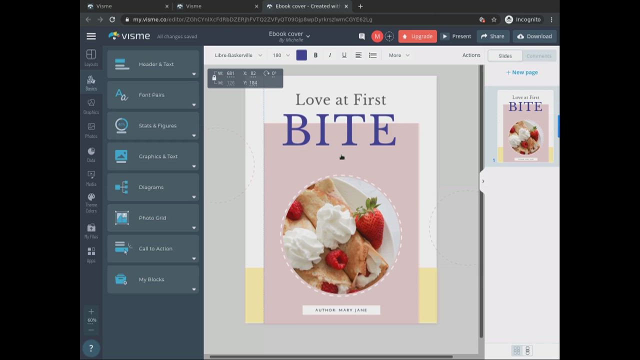Click the Download button

[534, 36]
